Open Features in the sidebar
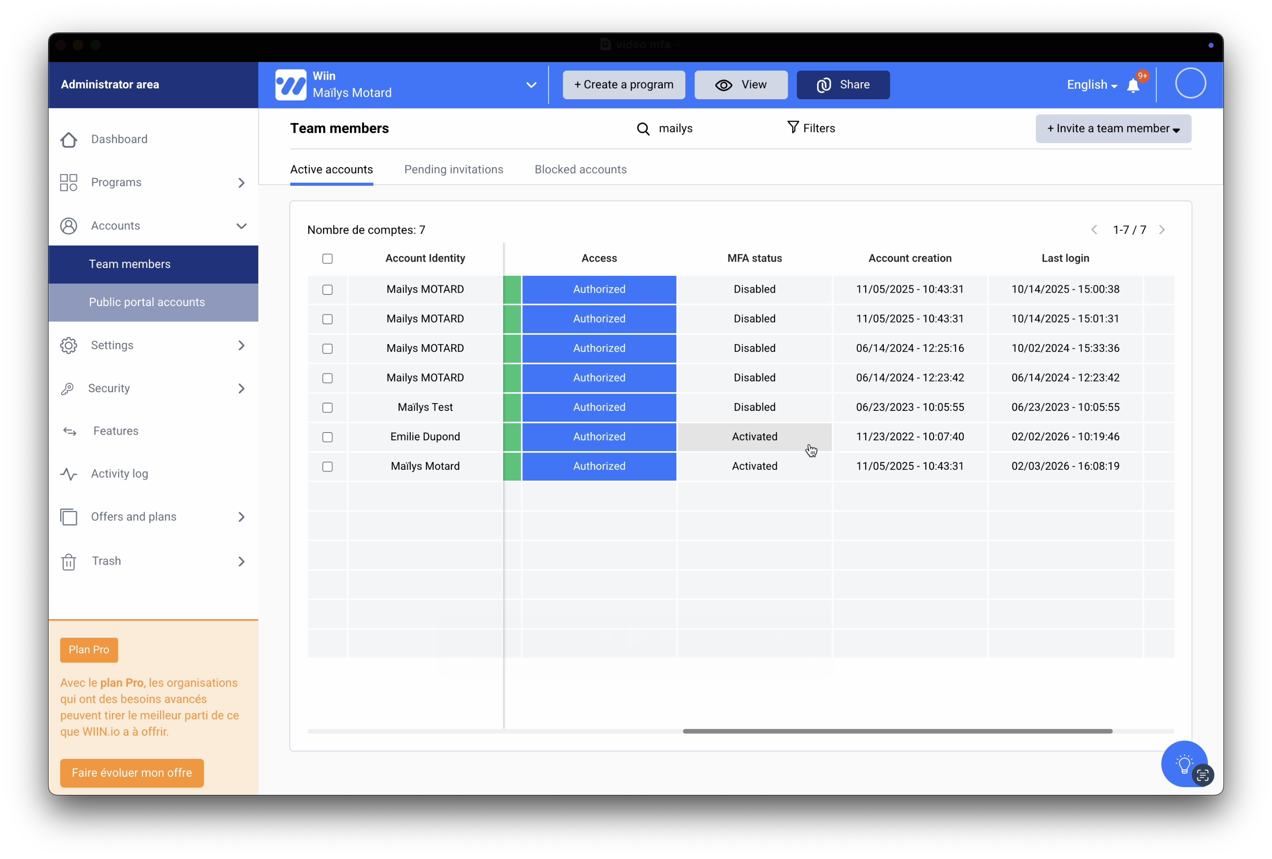Viewport: 1272px width, 859px height. point(116,431)
